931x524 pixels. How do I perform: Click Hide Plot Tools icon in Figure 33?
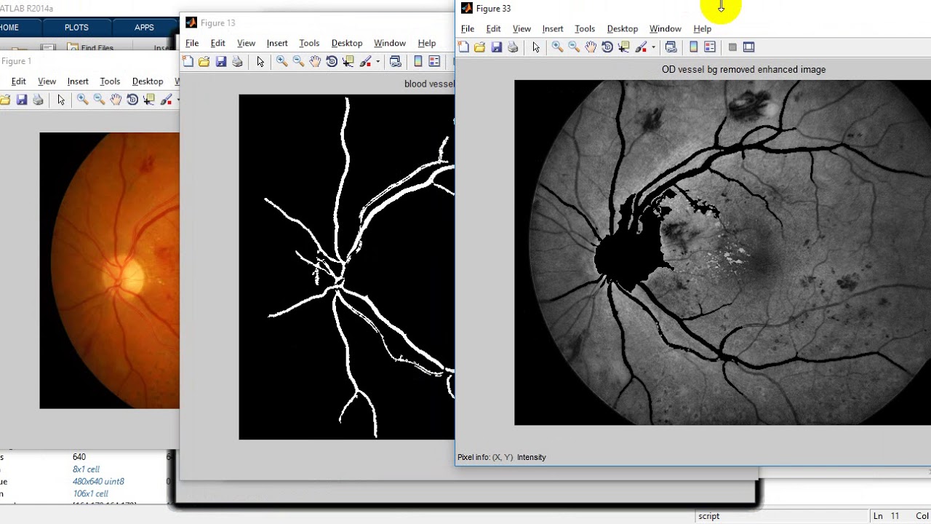pos(732,47)
